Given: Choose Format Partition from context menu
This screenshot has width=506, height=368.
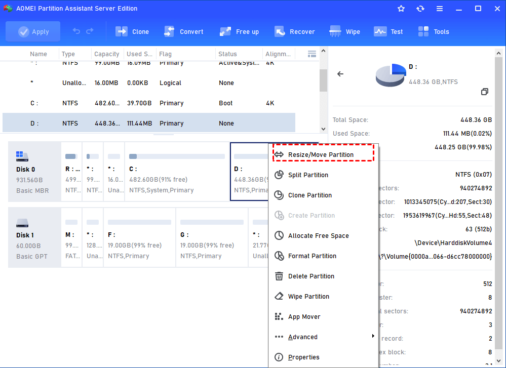Looking at the screenshot, I should coord(323,256).
